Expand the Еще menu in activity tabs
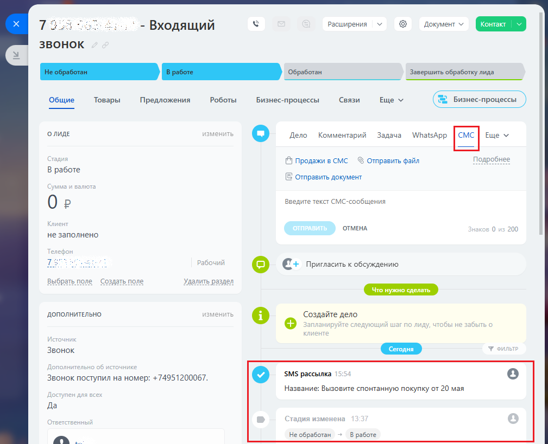The height and width of the screenshot is (444, 548). [496, 135]
